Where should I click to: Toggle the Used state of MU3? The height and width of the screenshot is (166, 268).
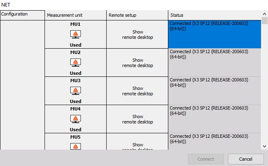76,101
